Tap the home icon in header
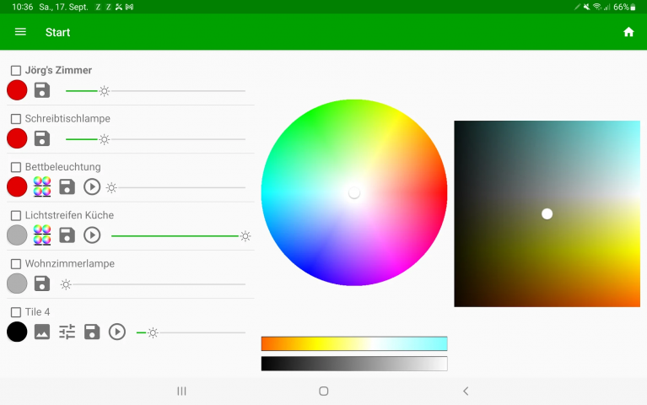Image resolution: width=647 pixels, height=405 pixels. [628, 32]
